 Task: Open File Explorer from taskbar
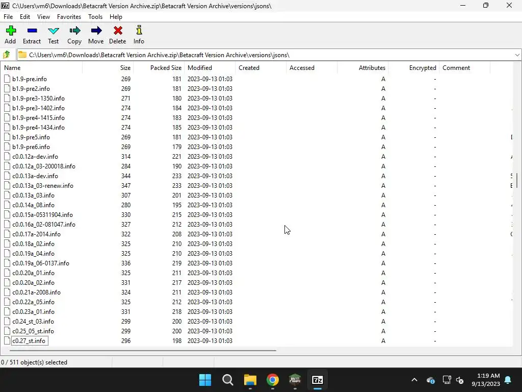click(x=250, y=380)
